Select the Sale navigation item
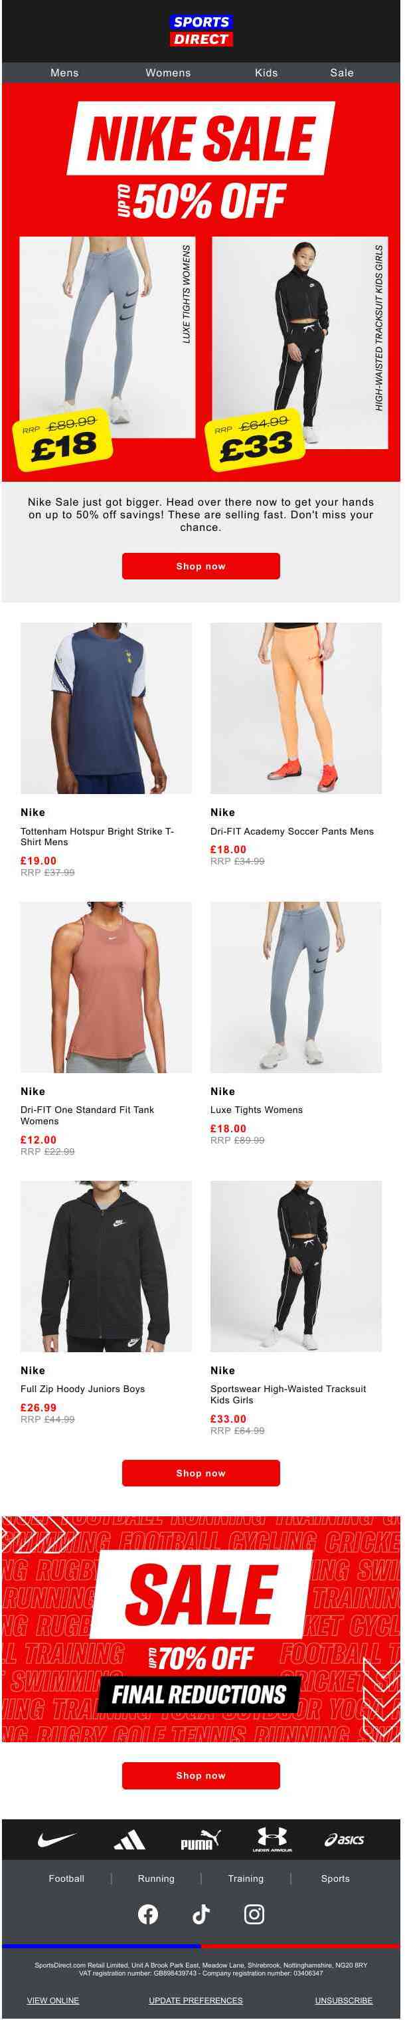 tap(343, 73)
